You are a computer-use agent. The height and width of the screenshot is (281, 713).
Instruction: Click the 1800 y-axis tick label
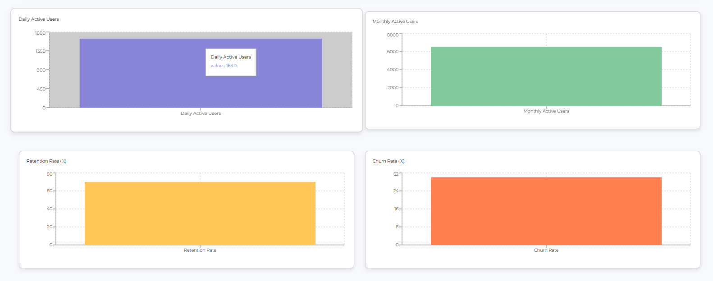40,33
